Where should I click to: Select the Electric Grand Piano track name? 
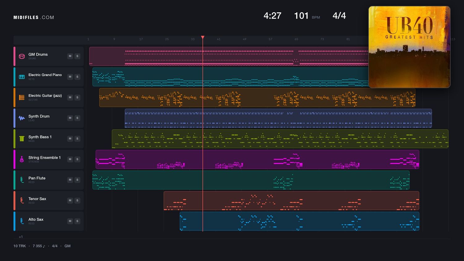[45, 75]
